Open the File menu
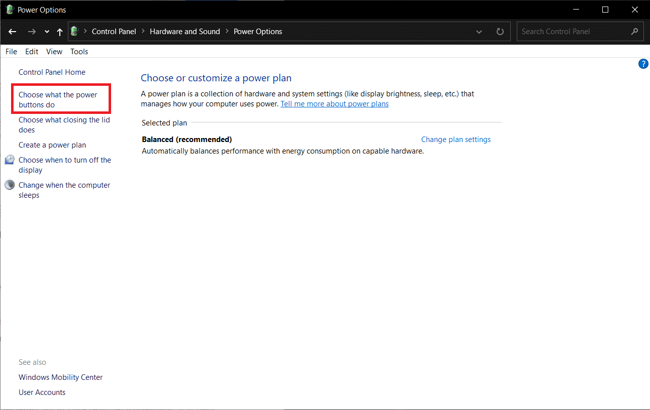The width and height of the screenshot is (650, 410). click(11, 51)
